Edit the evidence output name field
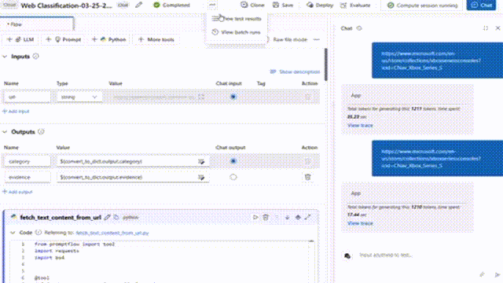503x283 pixels. coord(27,177)
